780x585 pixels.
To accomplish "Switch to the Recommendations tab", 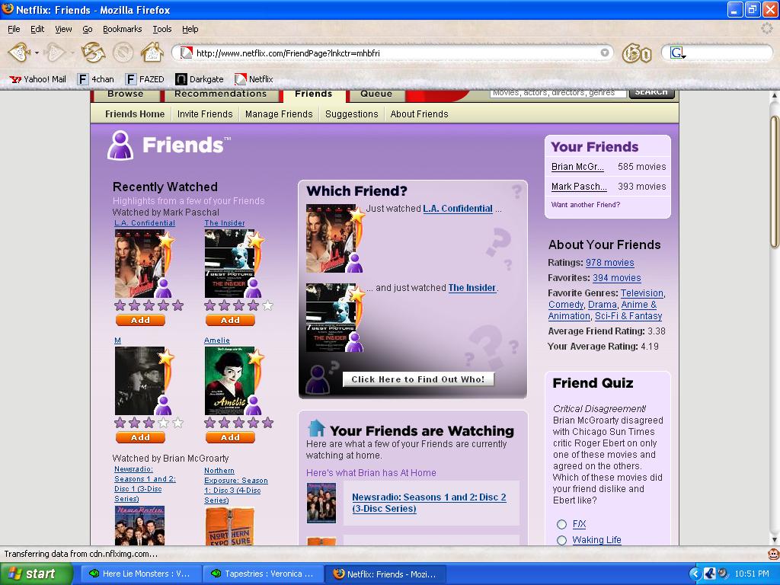I will (220, 94).
